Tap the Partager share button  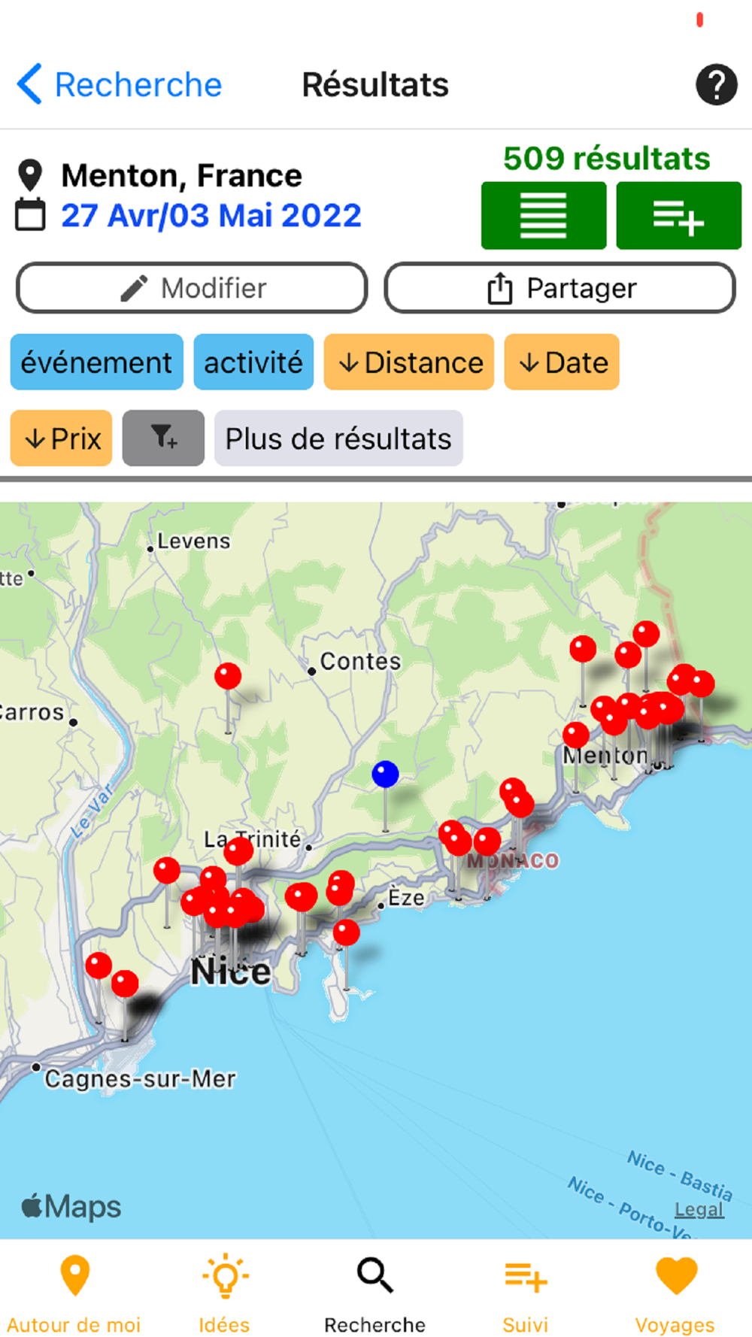click(x=560, y=287)
